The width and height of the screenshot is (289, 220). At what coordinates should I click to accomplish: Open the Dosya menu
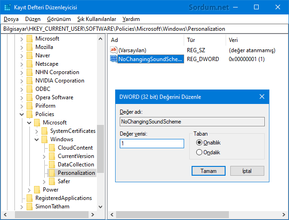[x=10, y=19]
